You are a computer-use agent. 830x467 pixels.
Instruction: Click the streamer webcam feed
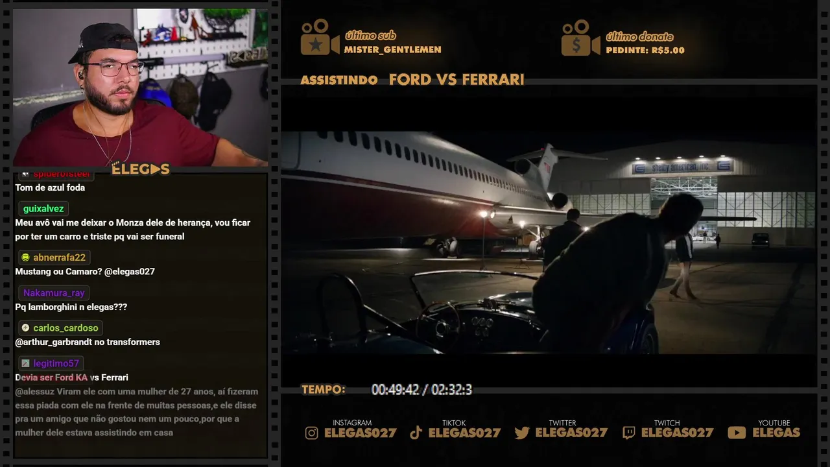pos(141,88)
